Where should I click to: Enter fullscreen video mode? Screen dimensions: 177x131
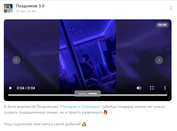[x=152, y=88]
